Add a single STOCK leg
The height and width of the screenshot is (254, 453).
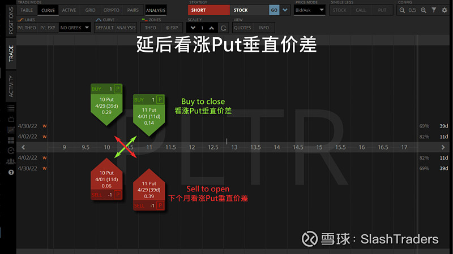click(339, 10)
